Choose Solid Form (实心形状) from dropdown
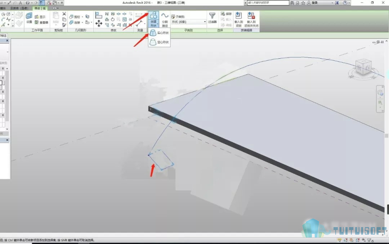Viewport: 389px width, 244px height. click(x=159, y=33)
